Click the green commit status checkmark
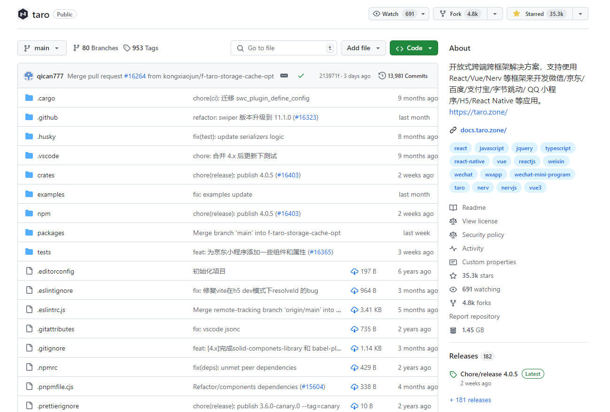 click(x=301, y=76)
